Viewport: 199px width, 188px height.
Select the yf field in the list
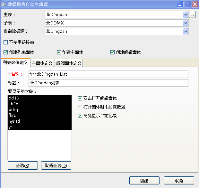pyautogui.click(x=39, y=127)
